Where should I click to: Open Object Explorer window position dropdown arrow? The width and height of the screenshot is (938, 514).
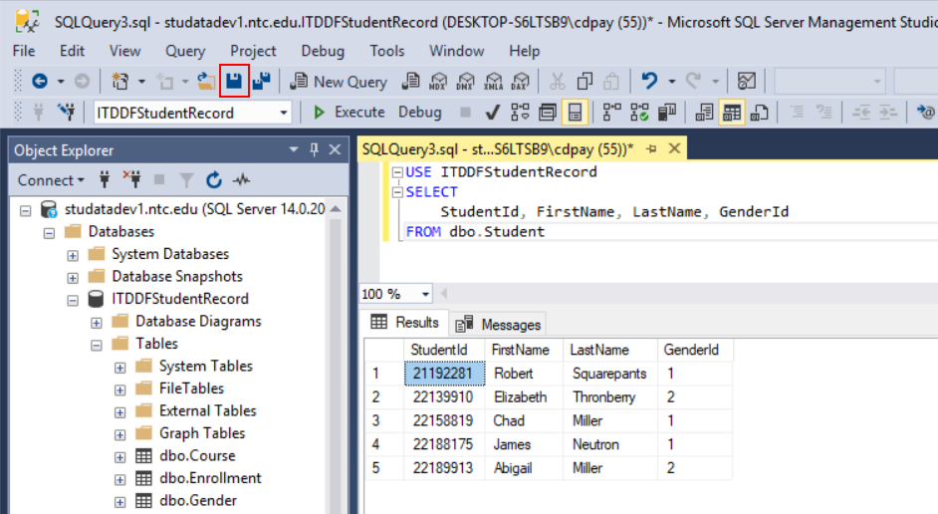pyautogui.click(x=293, y=149)
